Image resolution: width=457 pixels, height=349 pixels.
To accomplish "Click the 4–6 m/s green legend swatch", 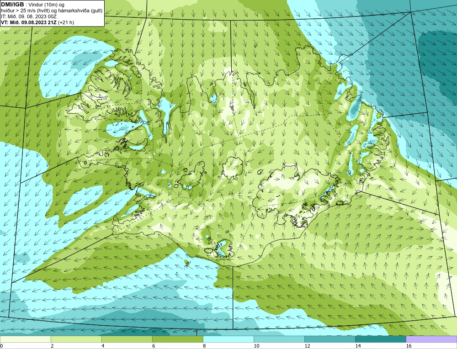I will pos(127,339).
